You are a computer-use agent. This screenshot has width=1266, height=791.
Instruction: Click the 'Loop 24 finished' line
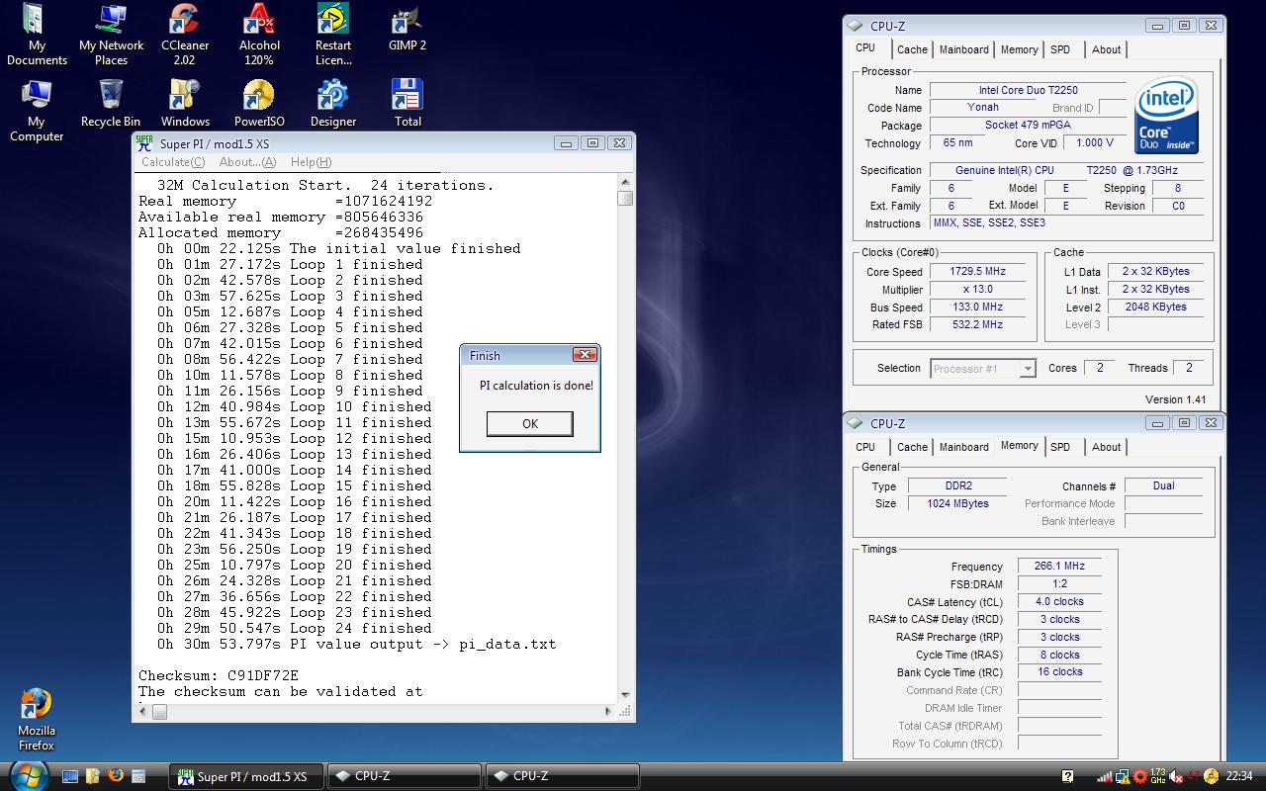(294, 628)
